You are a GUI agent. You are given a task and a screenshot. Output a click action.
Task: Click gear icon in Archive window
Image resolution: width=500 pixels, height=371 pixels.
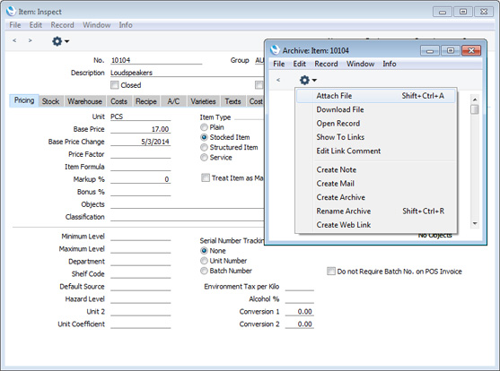[x=308, y=80]
